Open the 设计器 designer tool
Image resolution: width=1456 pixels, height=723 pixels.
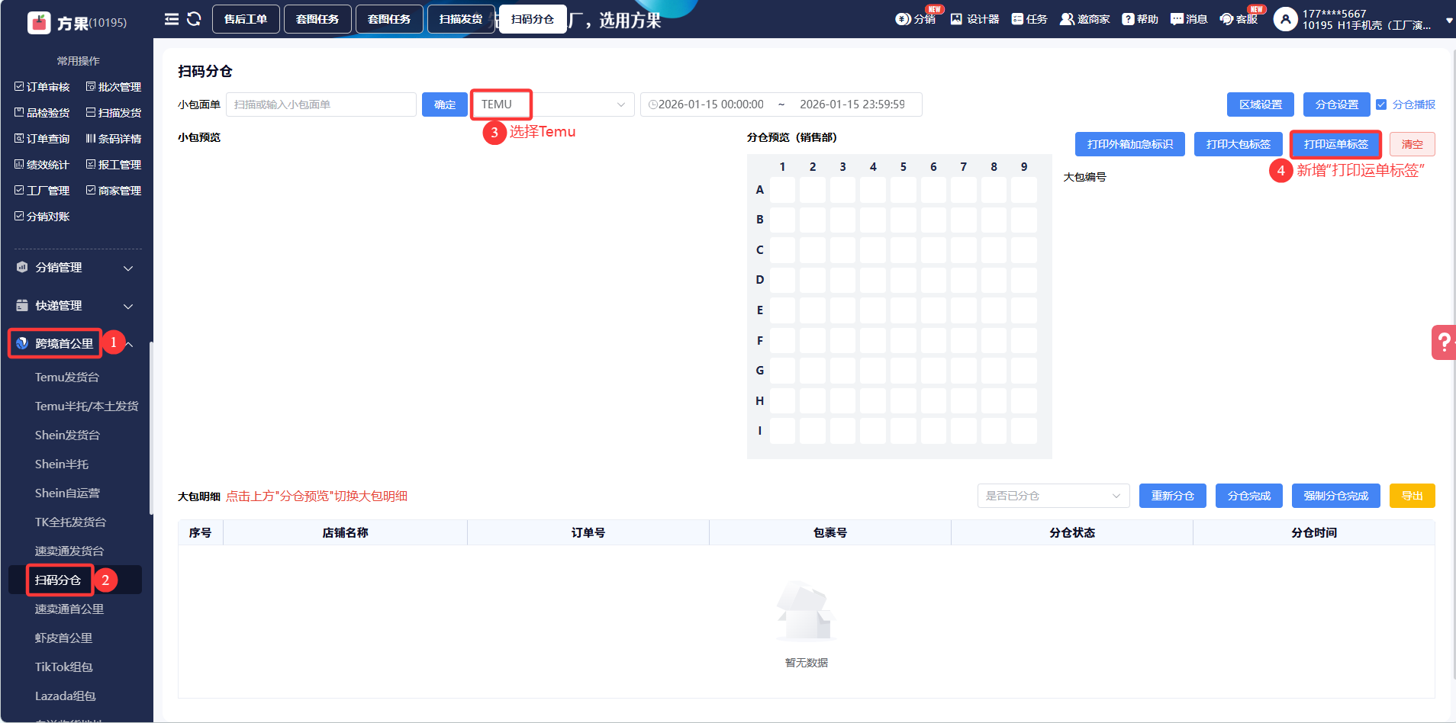coord(974,19)
